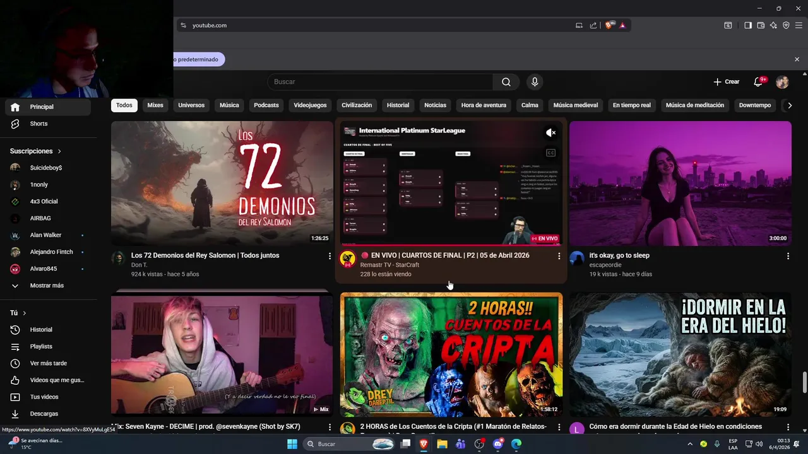Open Descargas in the sidebar
The height and width of the screenshot is (454, 808).
coord(48,414)
